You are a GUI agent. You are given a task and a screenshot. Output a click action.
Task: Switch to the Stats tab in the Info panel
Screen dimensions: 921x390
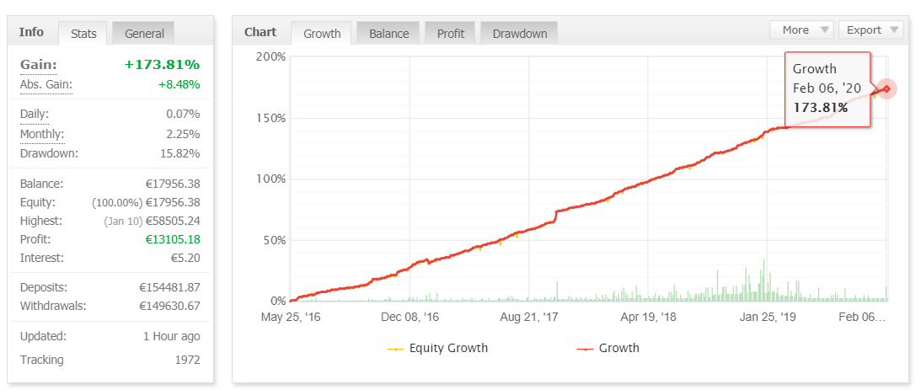click(83, 34)
